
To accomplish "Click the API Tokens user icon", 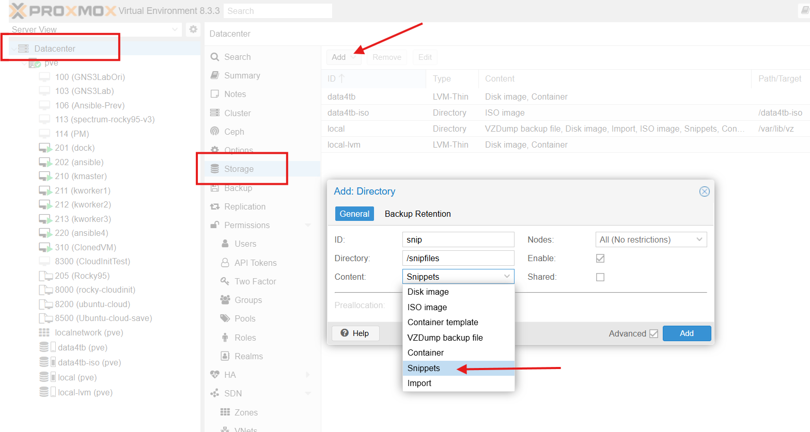I will point(225,263).
